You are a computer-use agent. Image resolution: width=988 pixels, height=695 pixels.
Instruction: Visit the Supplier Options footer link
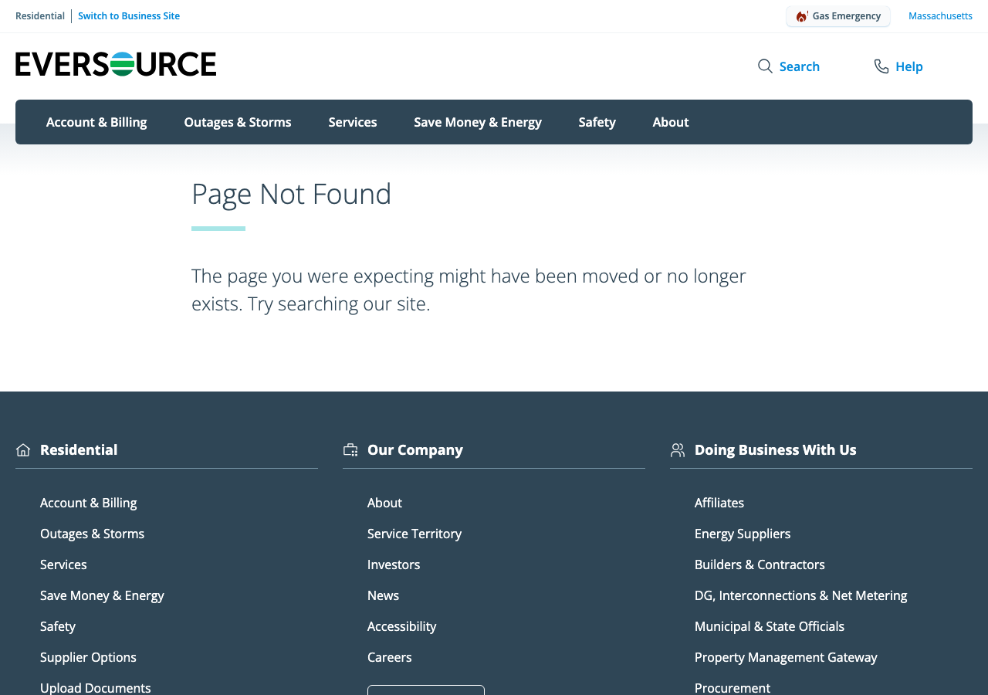[88, 657]
